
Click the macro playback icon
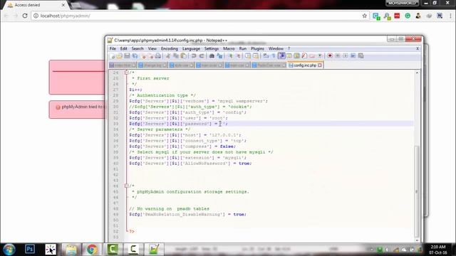pos(346,55)
